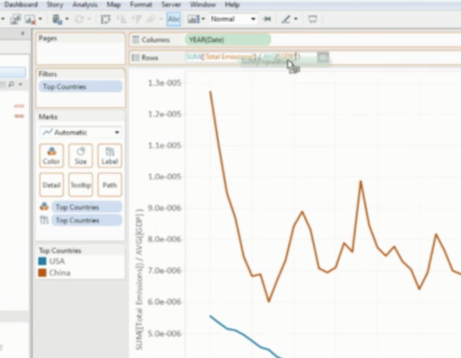Click the Tooltip button in Marks
The width and height of the screenshot is (461, 358).
click(x=81, y=185)
